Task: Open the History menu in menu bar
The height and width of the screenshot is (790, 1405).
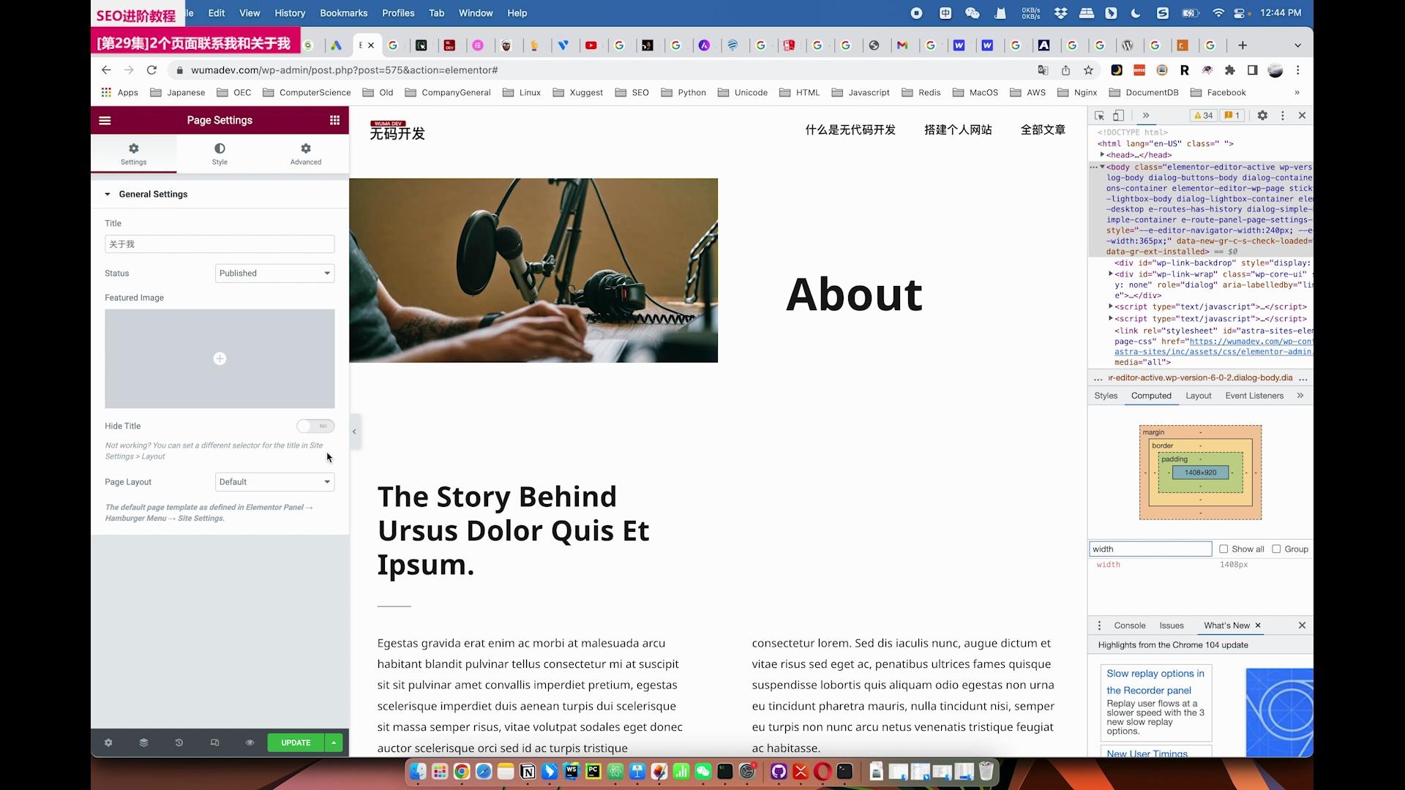Action: click(x=290, y=13)
